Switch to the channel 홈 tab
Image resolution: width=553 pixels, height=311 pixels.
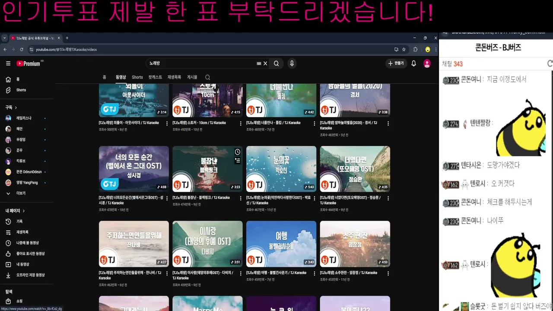pyautogui.click(x=104, y=77)
